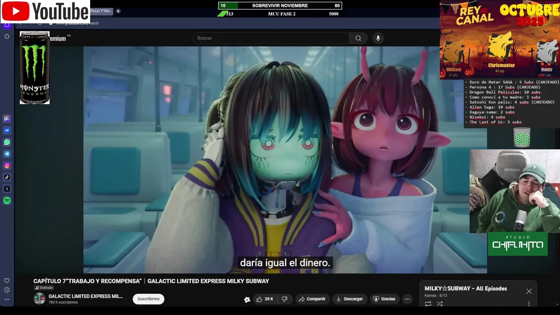The width and height of the screenshot is (560, 315).
Task: Open more actions menu next to Gracias
Action: [407, 299]
